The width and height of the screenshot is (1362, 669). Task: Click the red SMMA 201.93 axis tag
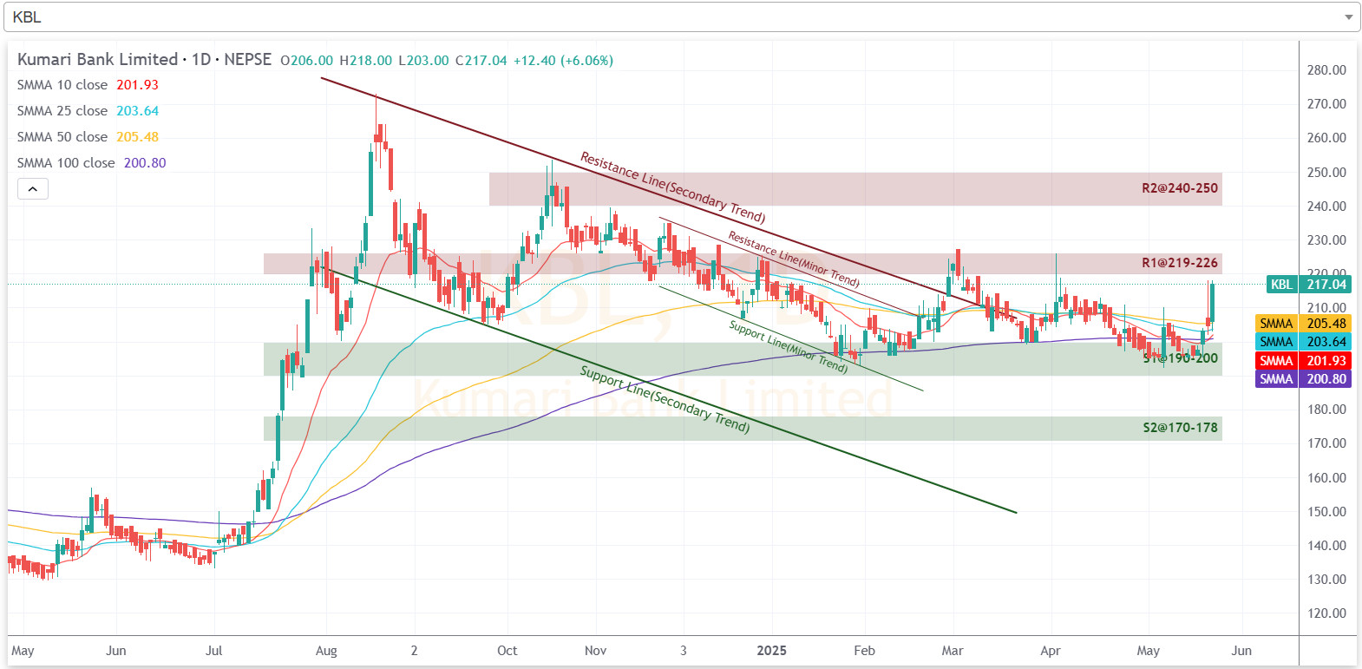click(x=1303, y=360)
